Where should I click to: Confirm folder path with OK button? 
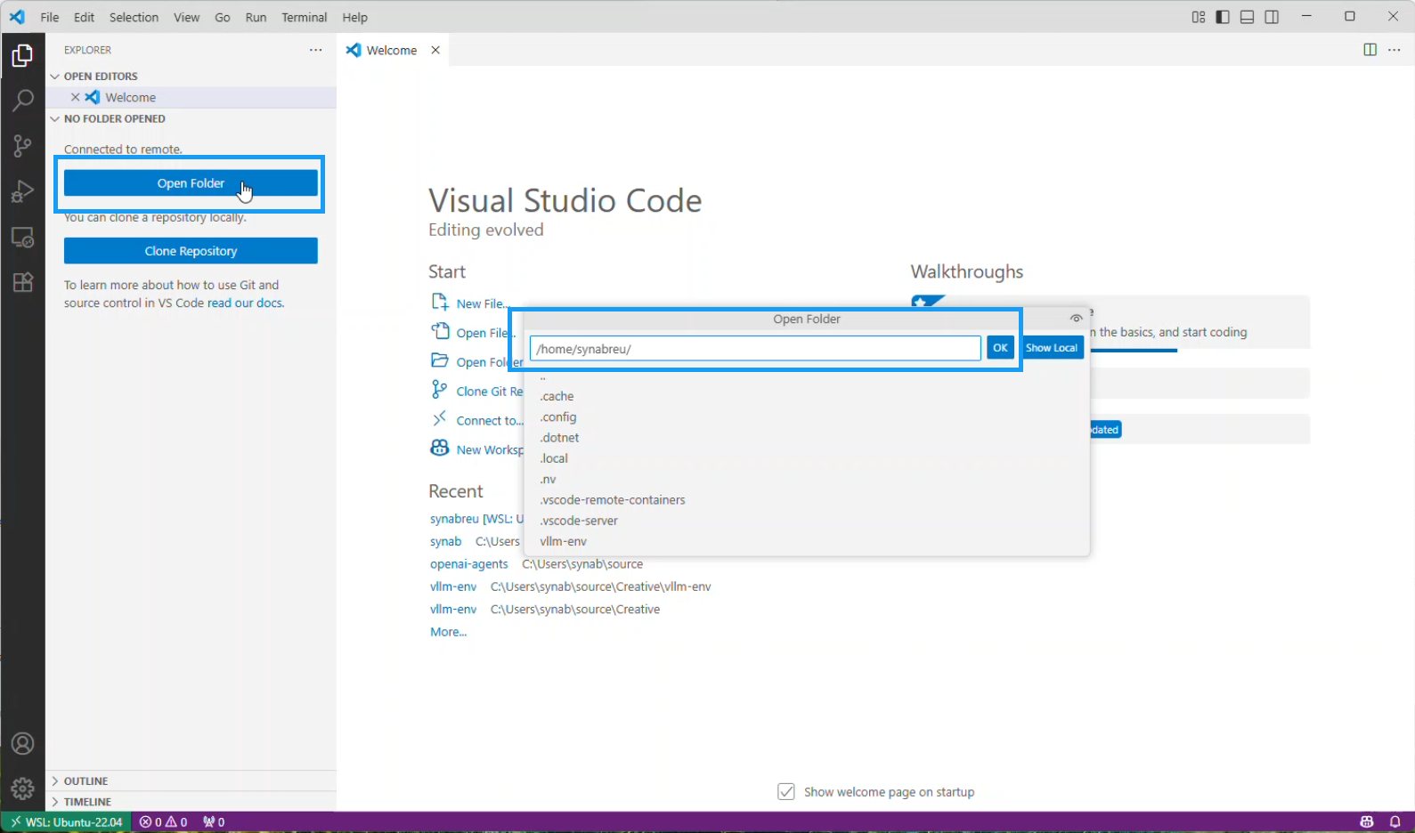tap(1000, 348)
